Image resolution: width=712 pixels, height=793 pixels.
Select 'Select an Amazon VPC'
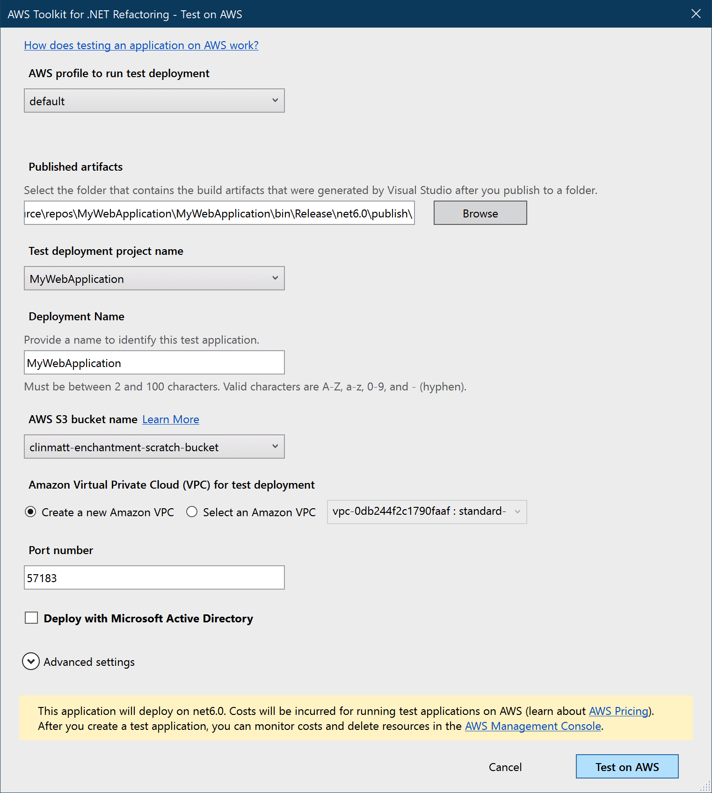(192, 512)
